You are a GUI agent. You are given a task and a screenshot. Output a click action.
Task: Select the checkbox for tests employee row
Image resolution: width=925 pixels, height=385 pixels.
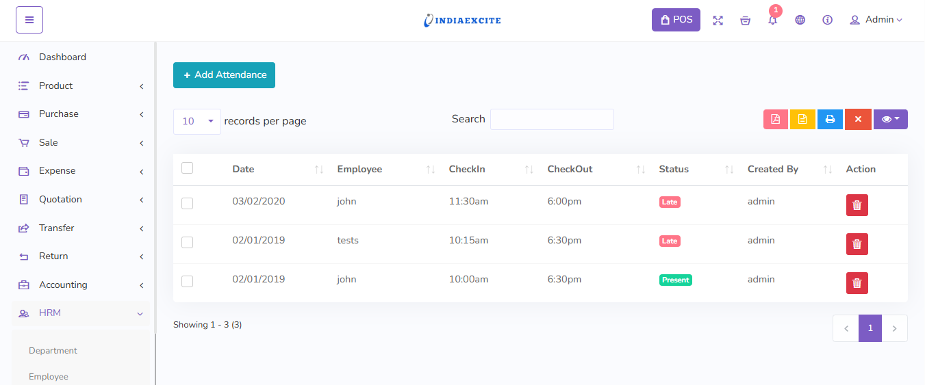click(187, 242)
